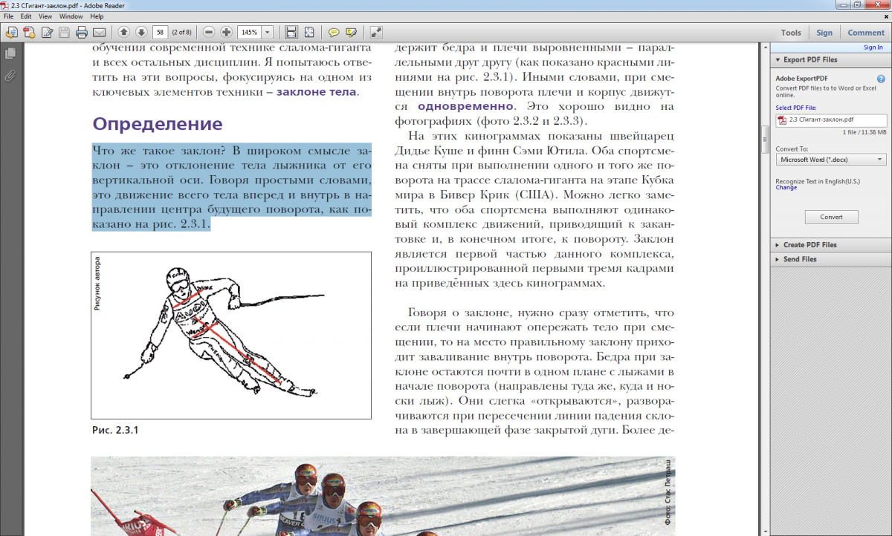Click the page number input field
Screen dimensions: 892x536
[x=160, y=33]
